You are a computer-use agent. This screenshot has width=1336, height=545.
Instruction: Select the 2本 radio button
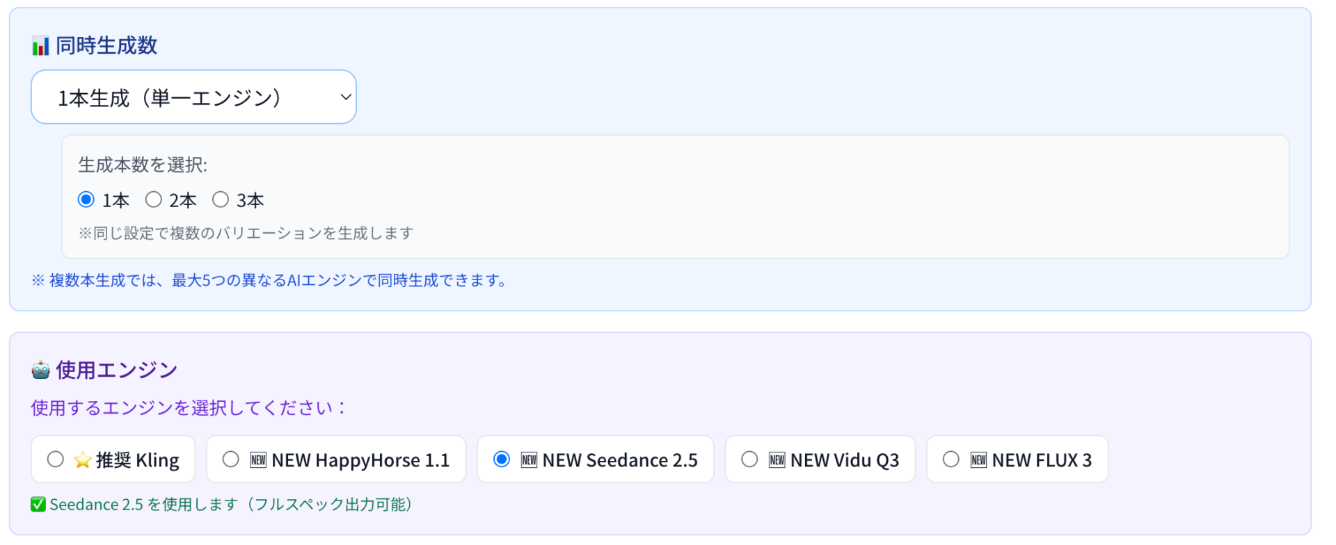point(153,200)
